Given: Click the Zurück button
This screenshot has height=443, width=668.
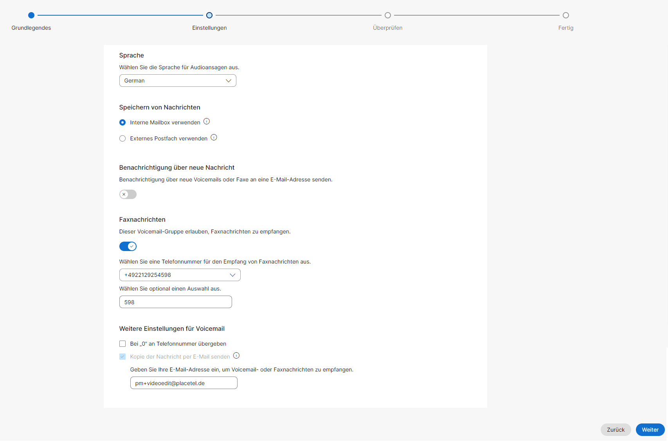Looking at the screenshot, I should coord(616,430).
